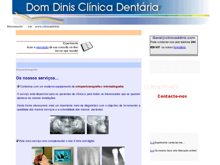
Task: Click the bullet sphere before 'Este novo serviço'
Action: click(17, 141)
